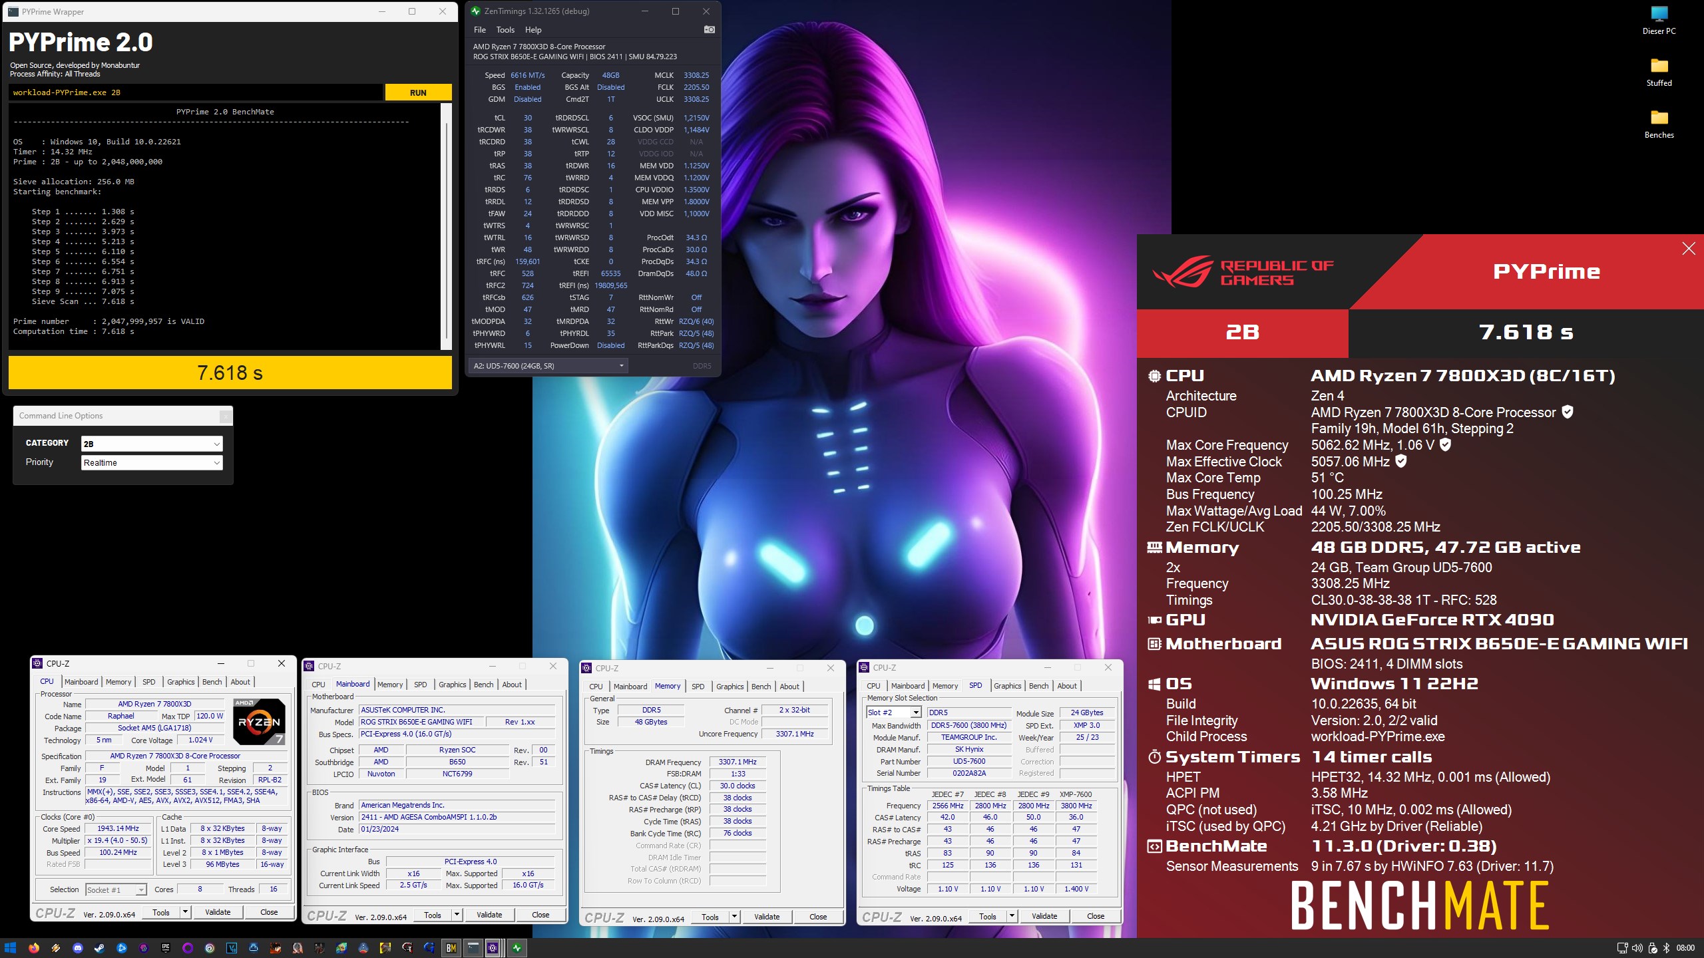
Task: Expand the ZenTimings A2 UD5-7600 module dropdown
Action: point(548,365)
